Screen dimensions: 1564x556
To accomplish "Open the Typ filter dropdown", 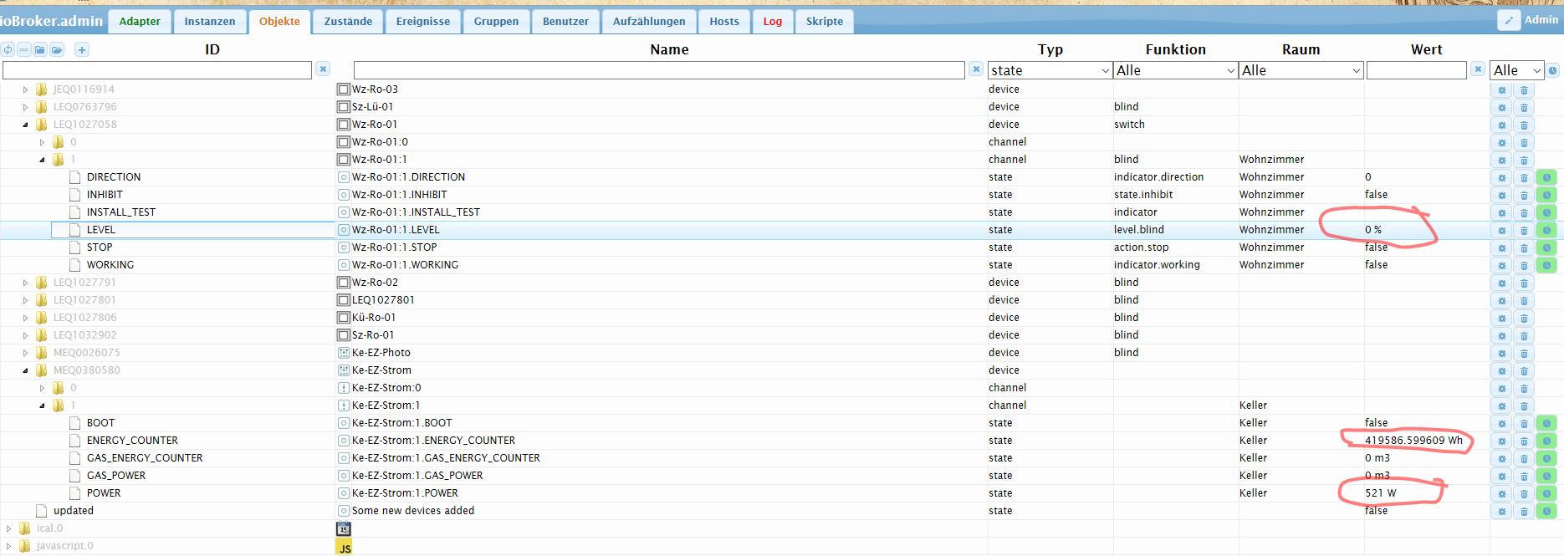I will coord(1050,71).
